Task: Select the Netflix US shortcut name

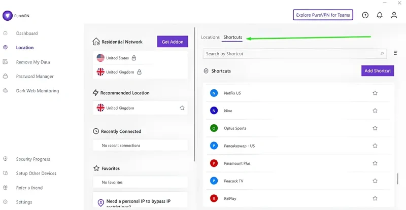Action: pyautogui.click(x=232, y=93)
